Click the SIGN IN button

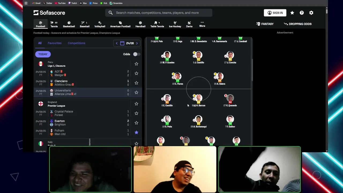[x=275, y=13]
